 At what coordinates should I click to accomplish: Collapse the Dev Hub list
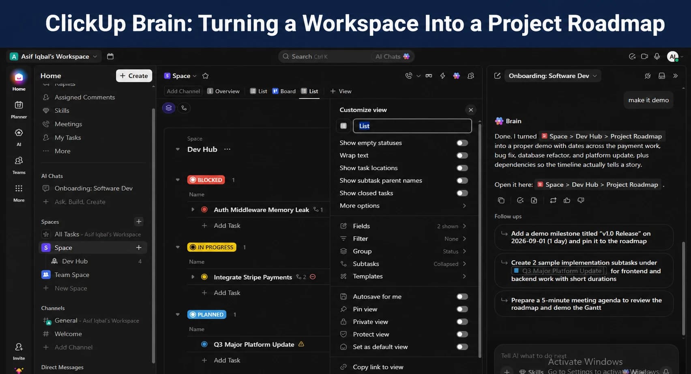(178, 149)
